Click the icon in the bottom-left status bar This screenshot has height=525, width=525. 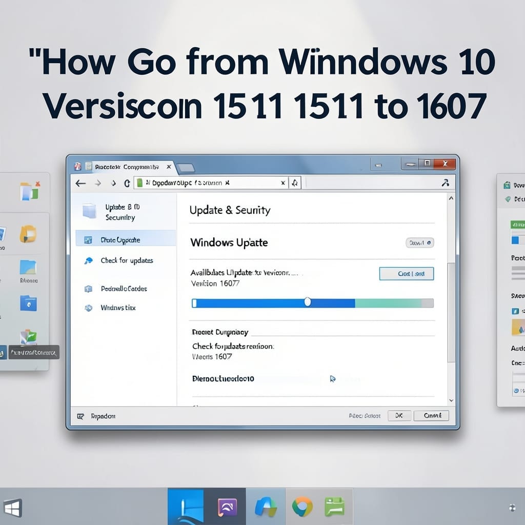click(80, 416)
